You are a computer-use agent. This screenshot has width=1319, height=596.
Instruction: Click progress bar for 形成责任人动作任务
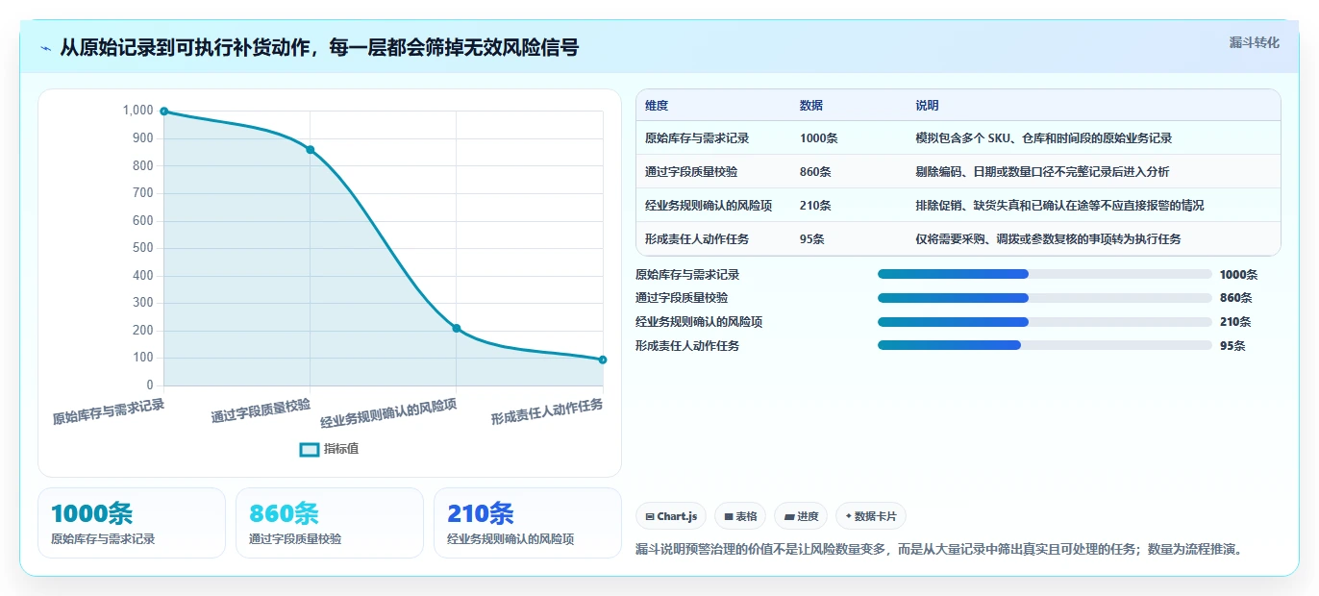click(1045, 345)
